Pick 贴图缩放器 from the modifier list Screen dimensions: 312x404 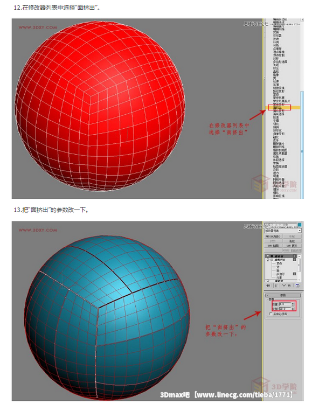280,166
